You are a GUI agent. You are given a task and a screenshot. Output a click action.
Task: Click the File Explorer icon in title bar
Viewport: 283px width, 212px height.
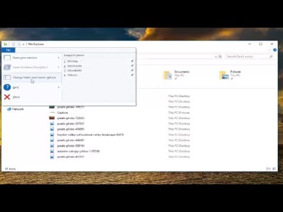click(5, 44)
